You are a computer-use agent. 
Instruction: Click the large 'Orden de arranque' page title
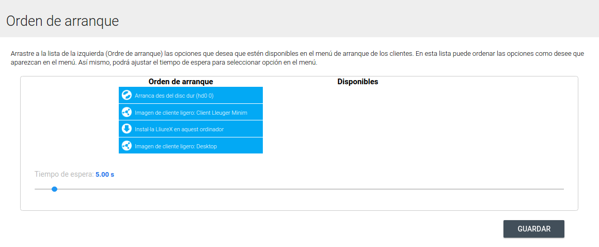(x=62, y=21)
